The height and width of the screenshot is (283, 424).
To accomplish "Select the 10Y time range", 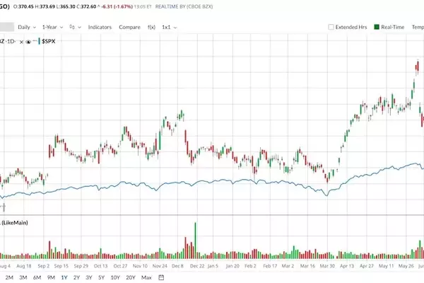I will pos(115,277).
